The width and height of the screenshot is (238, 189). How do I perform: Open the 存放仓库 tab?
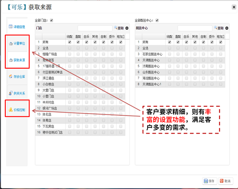click(17, 76)
